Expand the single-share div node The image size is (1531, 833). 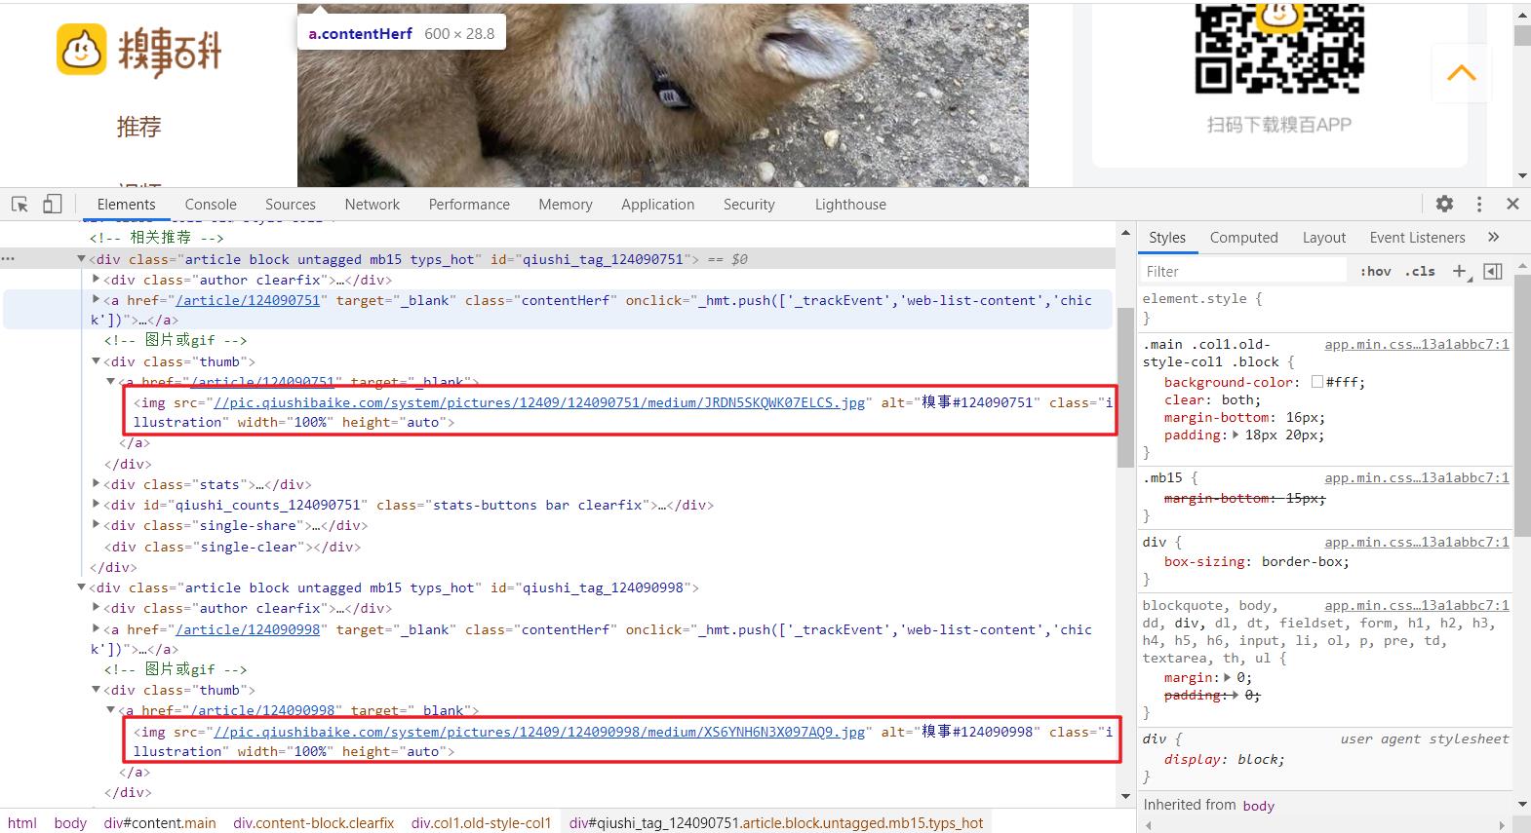point(97,525)
